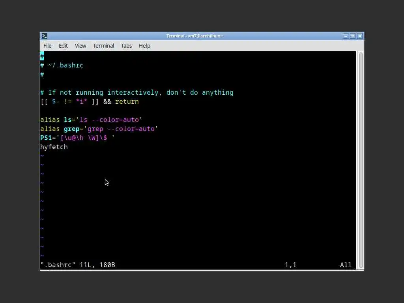Click the '1,1' cursor position indicator
Image resolution: width=404 pixels, height=303 pixels.
pyautogui.click(x=291, y=265)
